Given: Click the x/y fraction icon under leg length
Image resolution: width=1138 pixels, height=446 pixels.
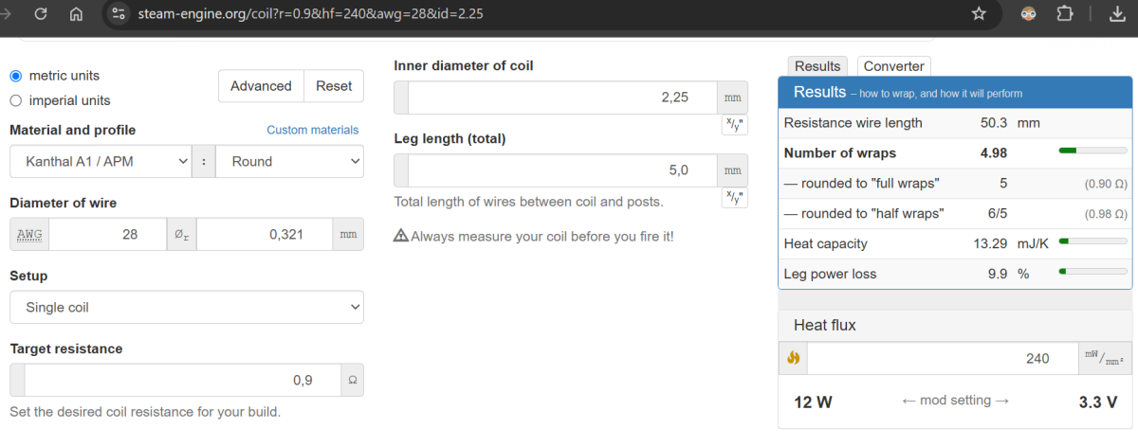Looking at the screenshot, I should click(x=735, y=197).
